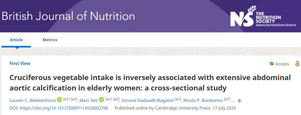Switch to the Metrics tab

point(50,40)
